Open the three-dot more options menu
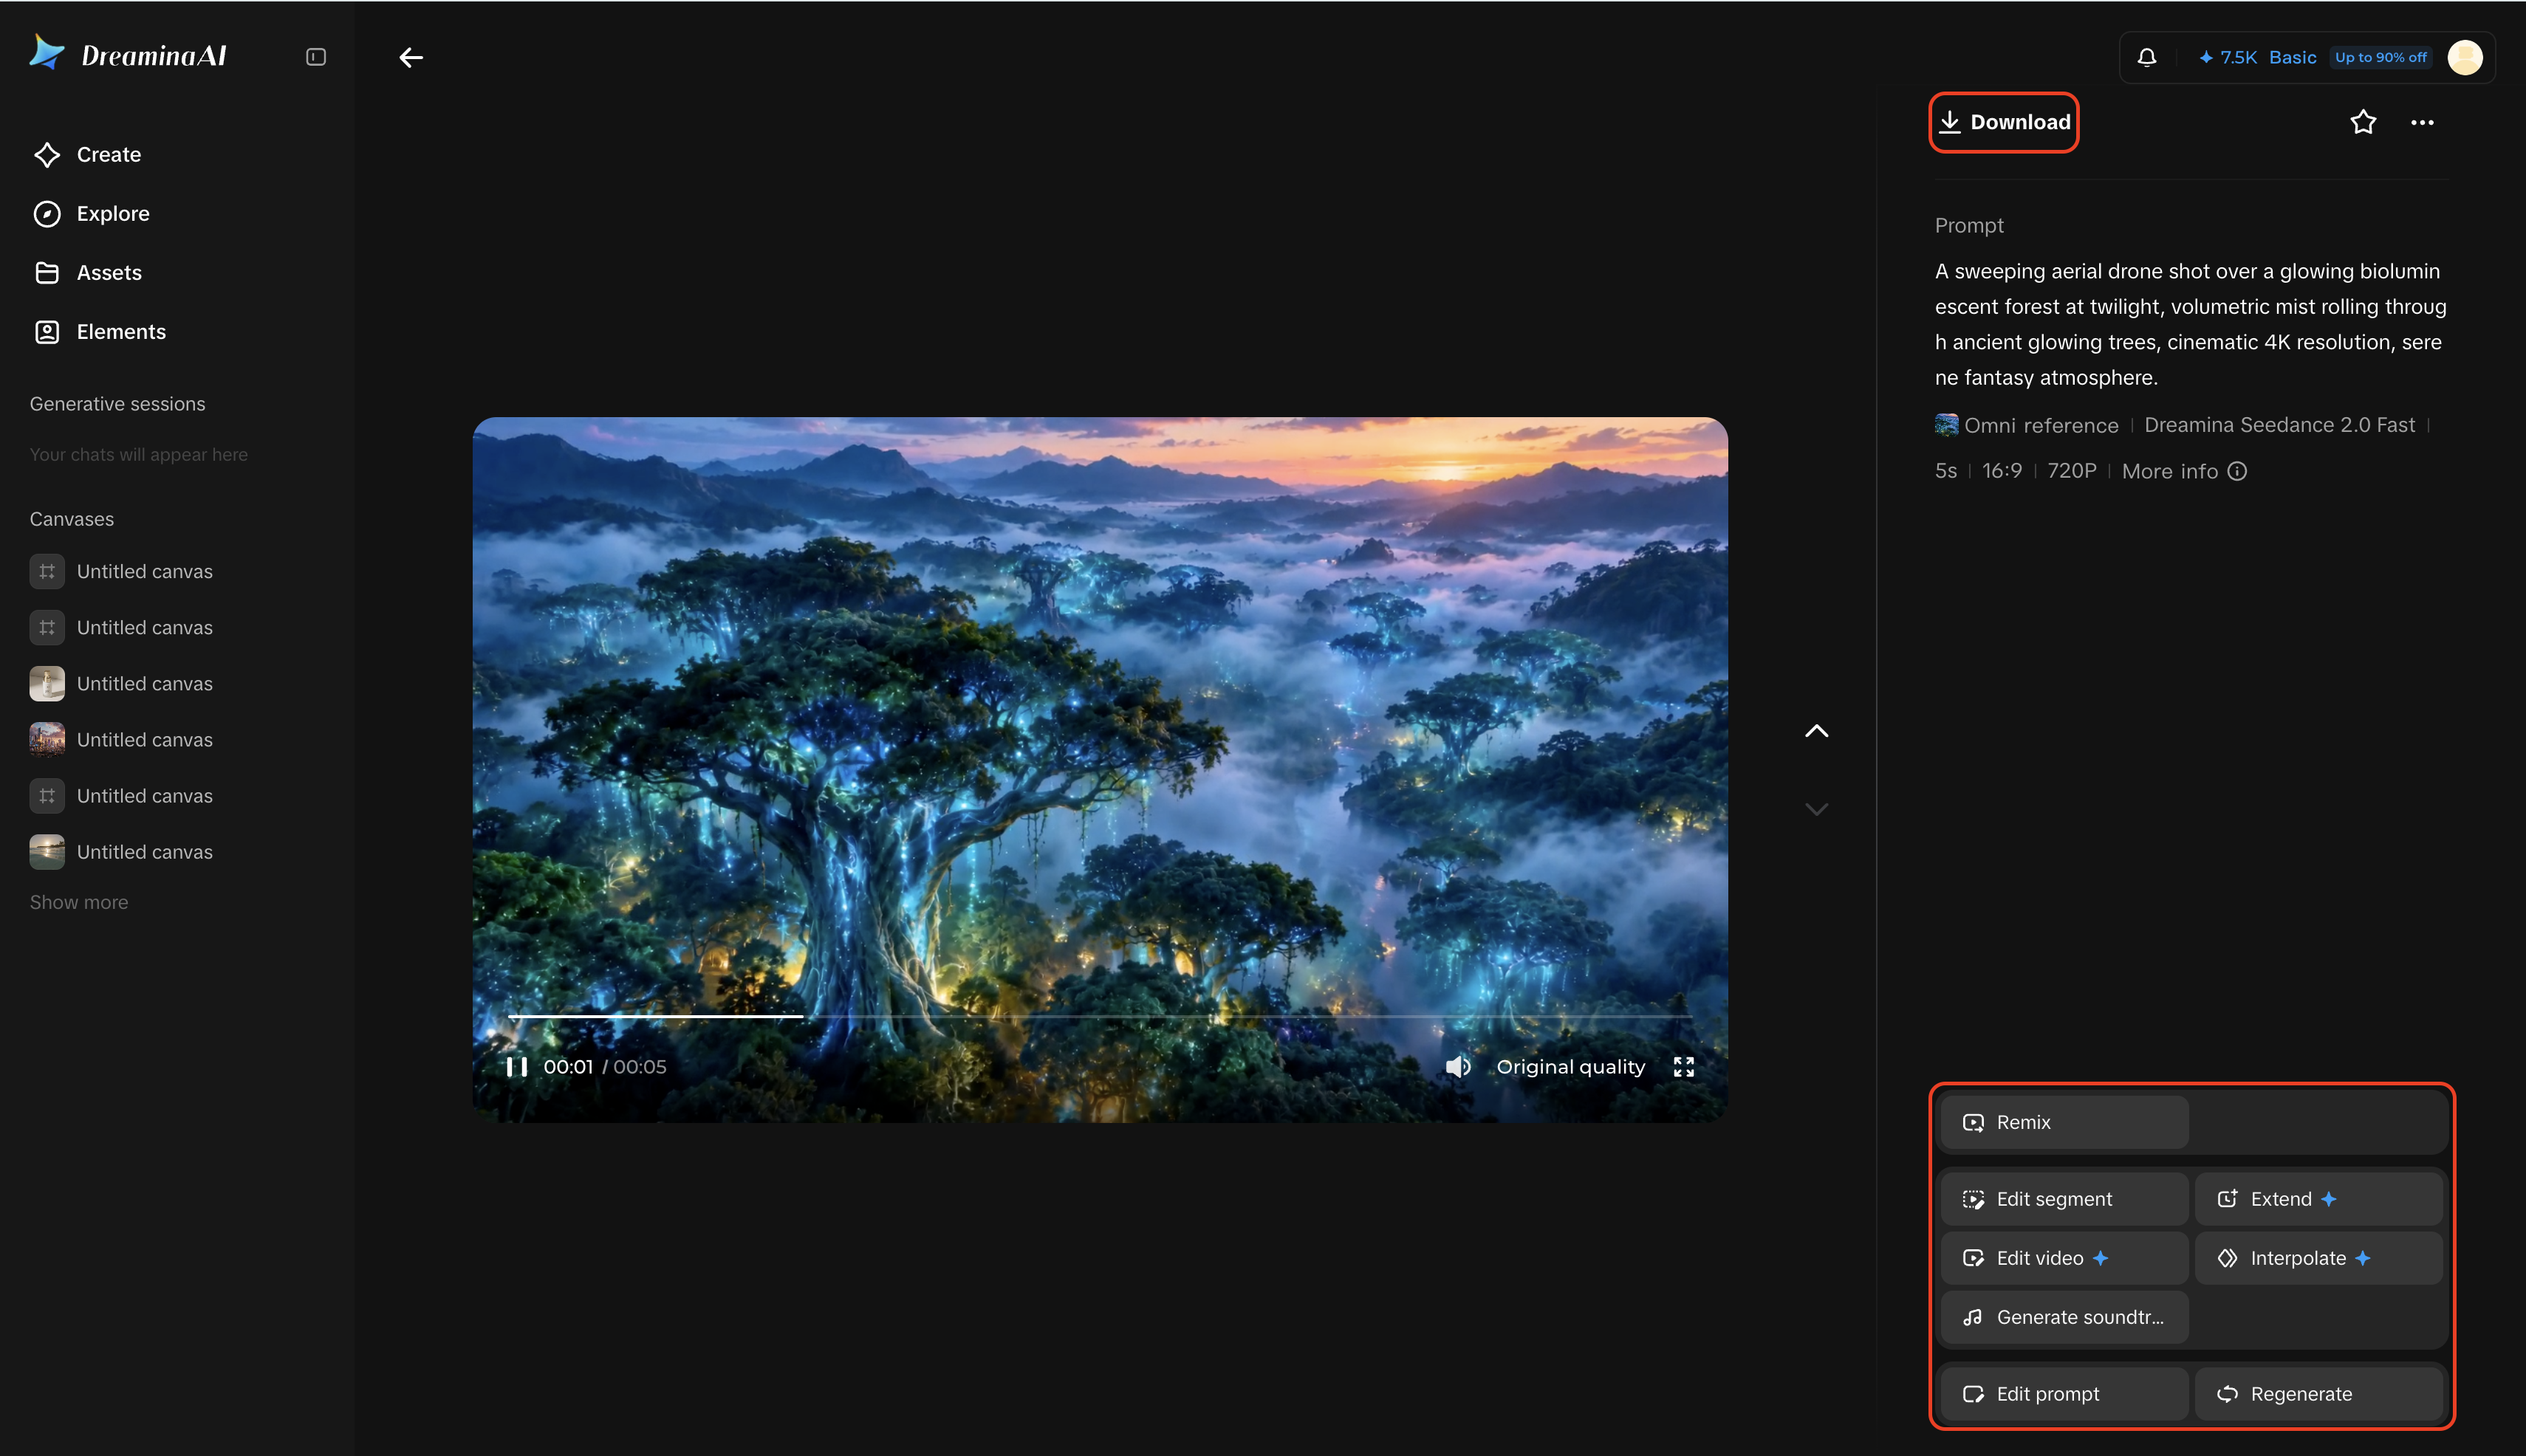The width and height of the screenshot is (2526, 1456). click(x=2422, y=122)
